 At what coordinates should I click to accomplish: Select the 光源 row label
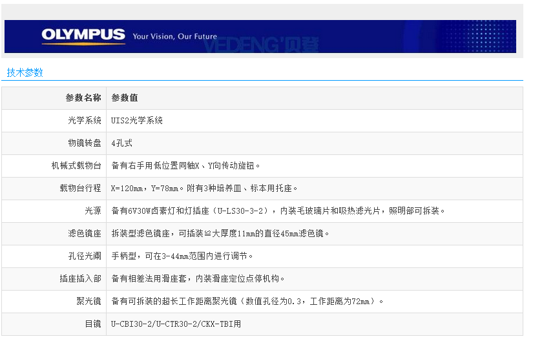pos(93,211)
